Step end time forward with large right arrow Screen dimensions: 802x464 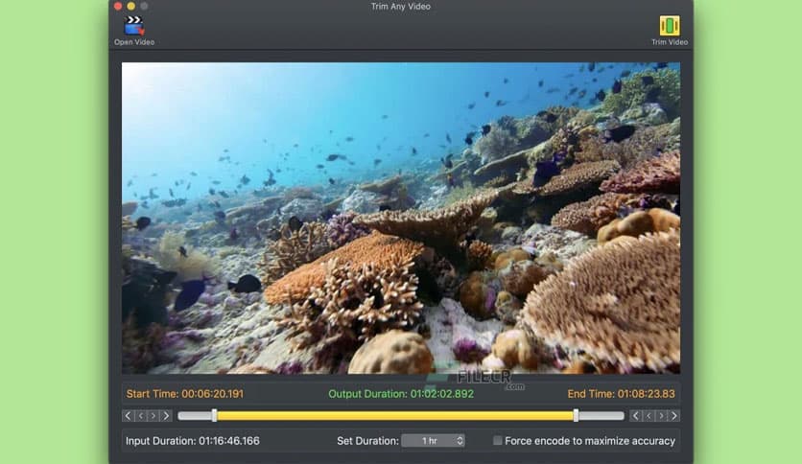674,416
